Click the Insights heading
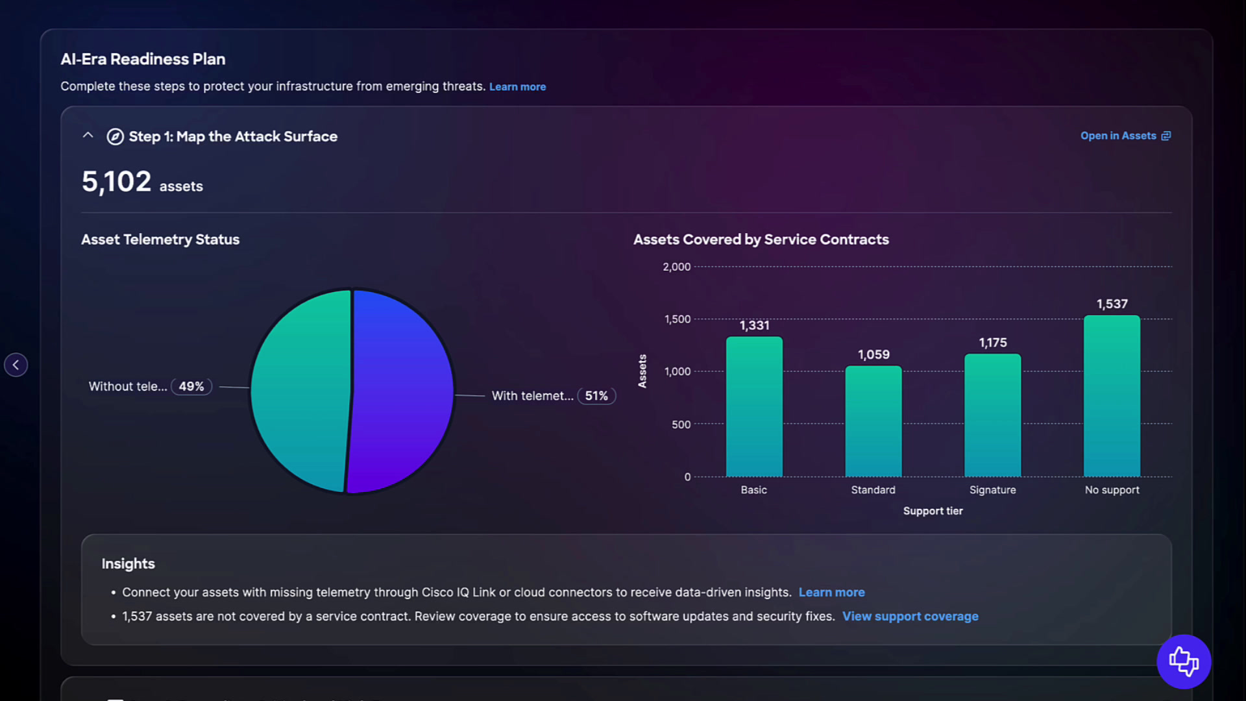This screenshot has width=1246, height=701. pyautogui.click(x=128, y=563)
